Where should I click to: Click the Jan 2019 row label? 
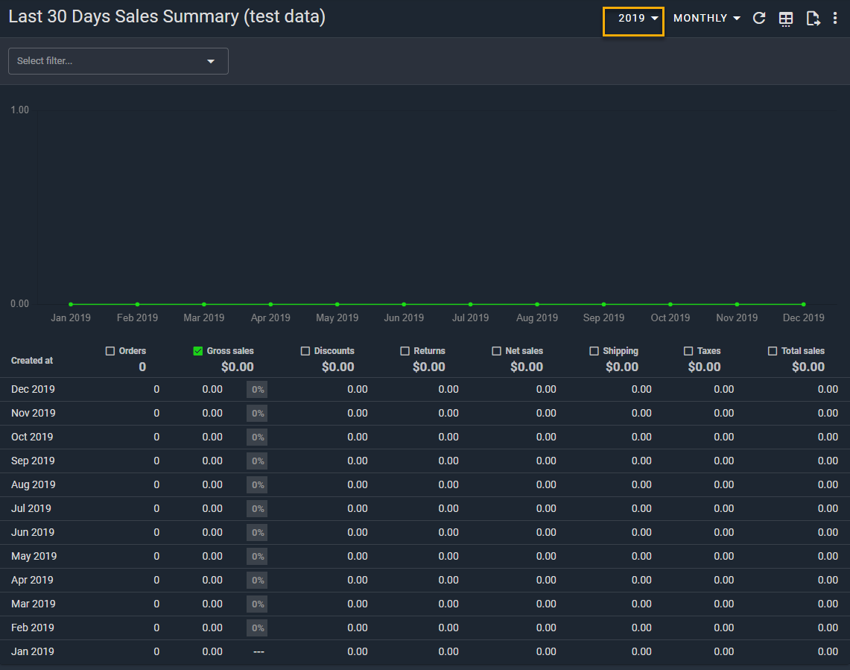pos(33,651)
